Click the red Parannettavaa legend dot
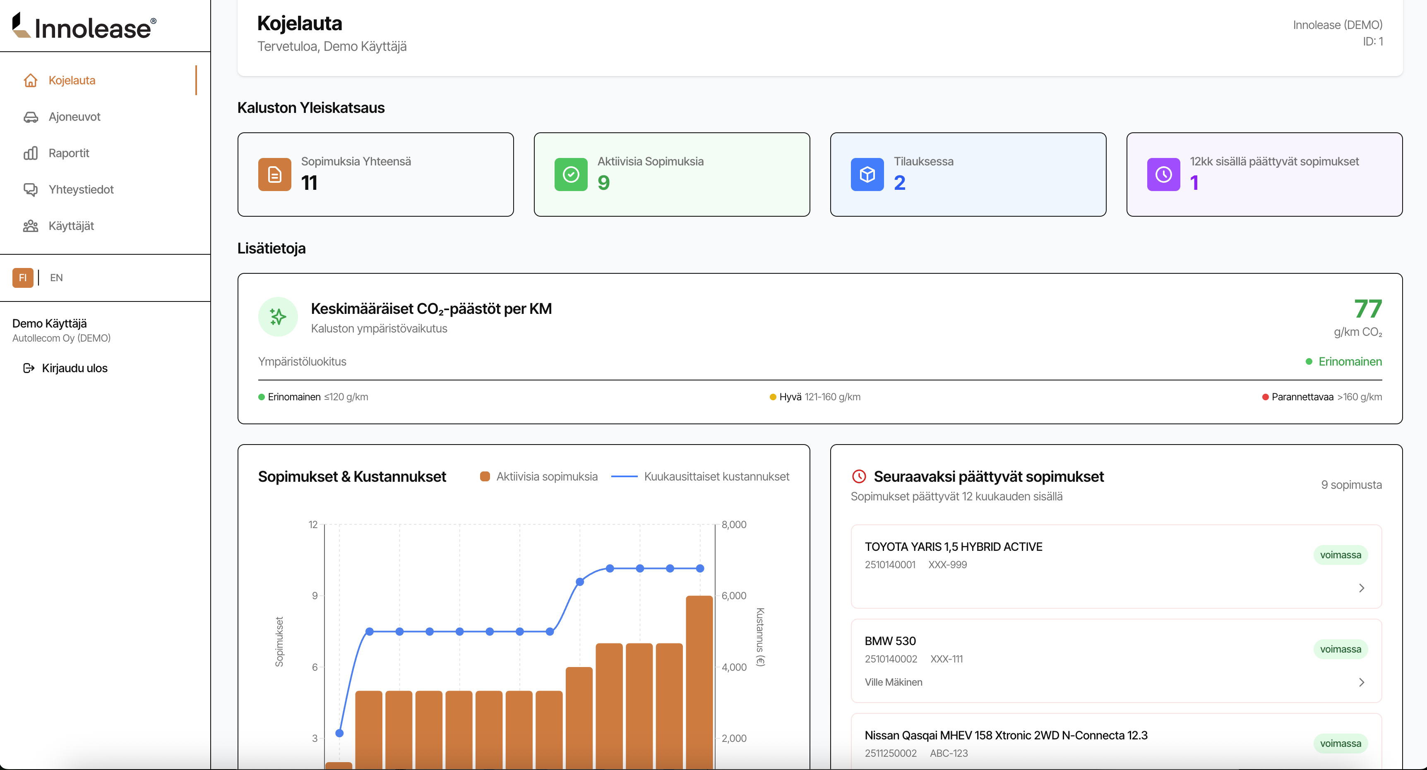The image size is (1427, 770). pyautogui.click(x=1265, y=397)
